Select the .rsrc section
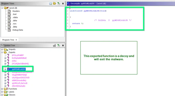Viewport: 175px width, 96px height. [14, 24]
